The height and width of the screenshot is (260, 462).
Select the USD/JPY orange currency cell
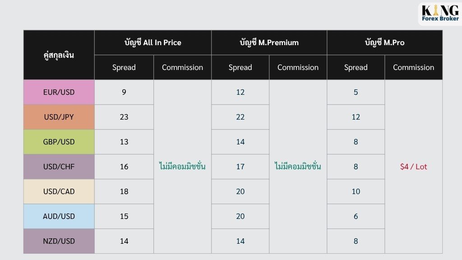pyautogui.click(x=59, y=117)
